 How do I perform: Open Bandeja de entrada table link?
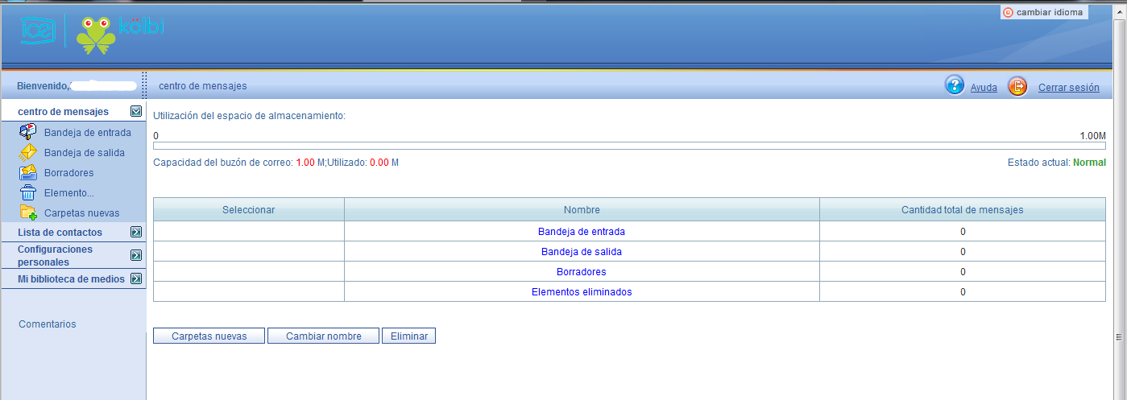[x=582, y=232]
